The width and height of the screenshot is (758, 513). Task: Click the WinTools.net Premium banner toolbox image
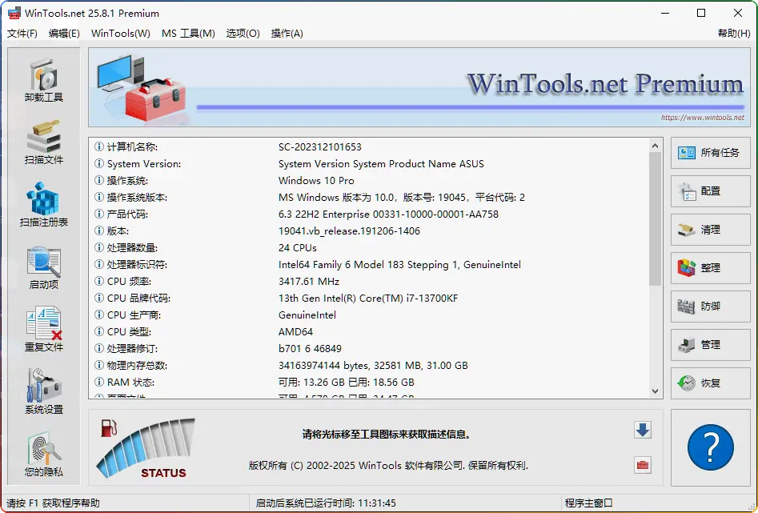point(141,87)
